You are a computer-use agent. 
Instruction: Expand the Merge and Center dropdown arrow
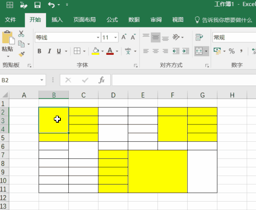[x=206, y=51]
